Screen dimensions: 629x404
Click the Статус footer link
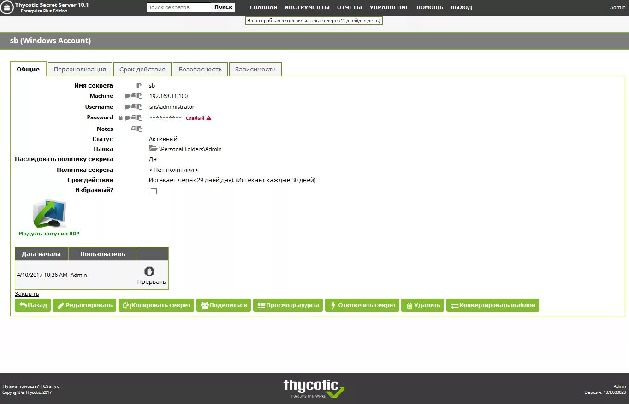(x=51, y=386)
